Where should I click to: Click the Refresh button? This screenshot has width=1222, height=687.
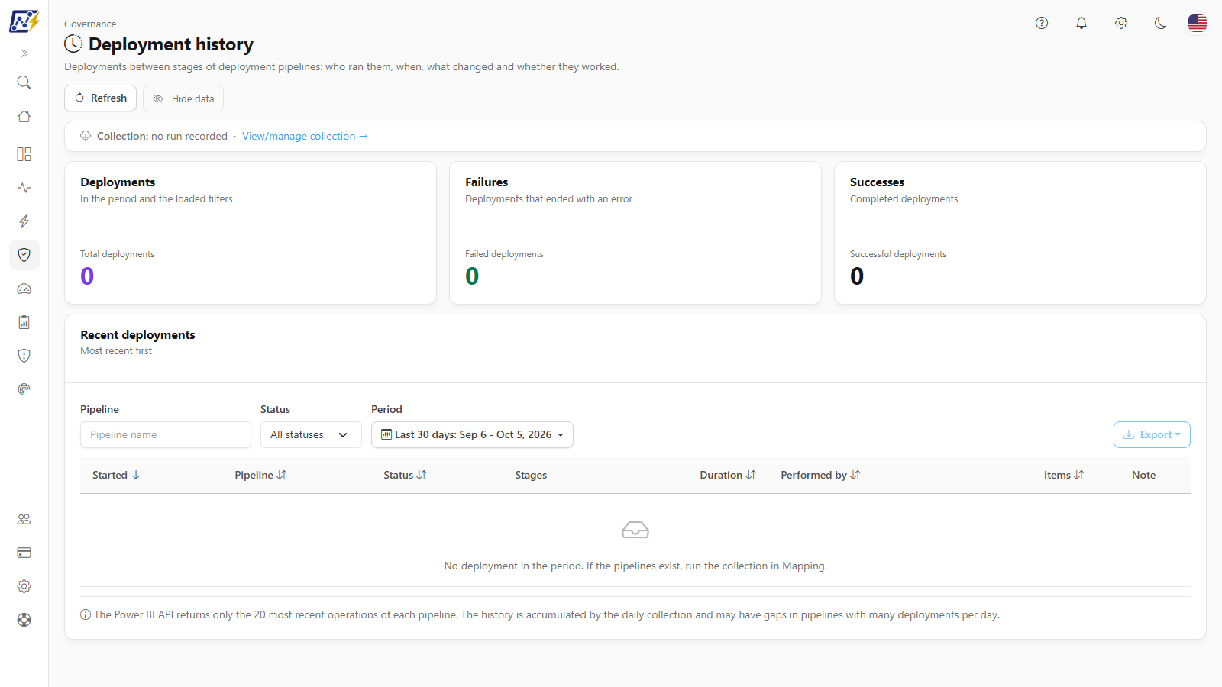click(101, 98)
